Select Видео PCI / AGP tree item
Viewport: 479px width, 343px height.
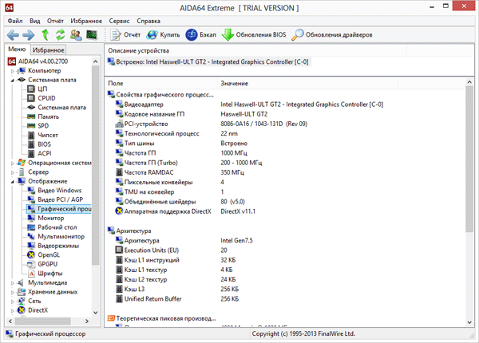tap(55, 199)
